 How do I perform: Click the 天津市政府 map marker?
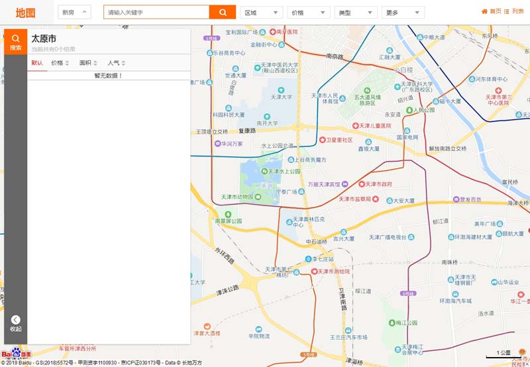tap(362, 183)
